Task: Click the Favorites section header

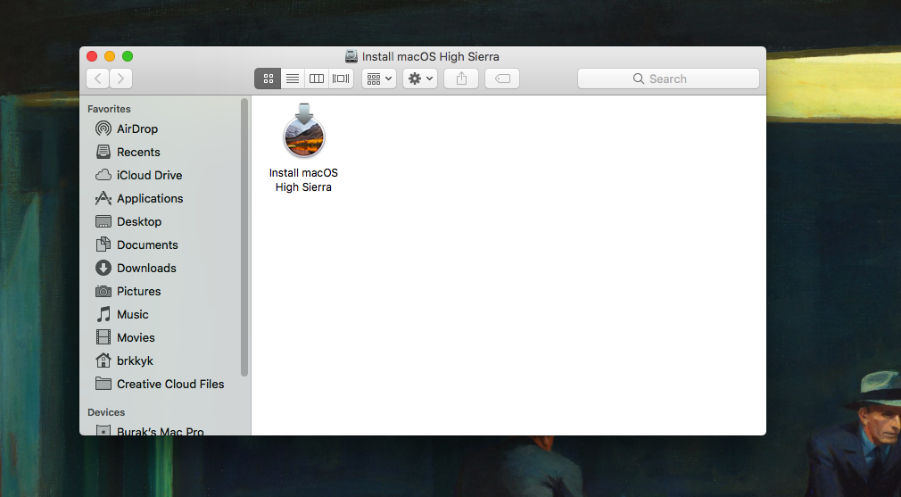Action: [109, 109]
